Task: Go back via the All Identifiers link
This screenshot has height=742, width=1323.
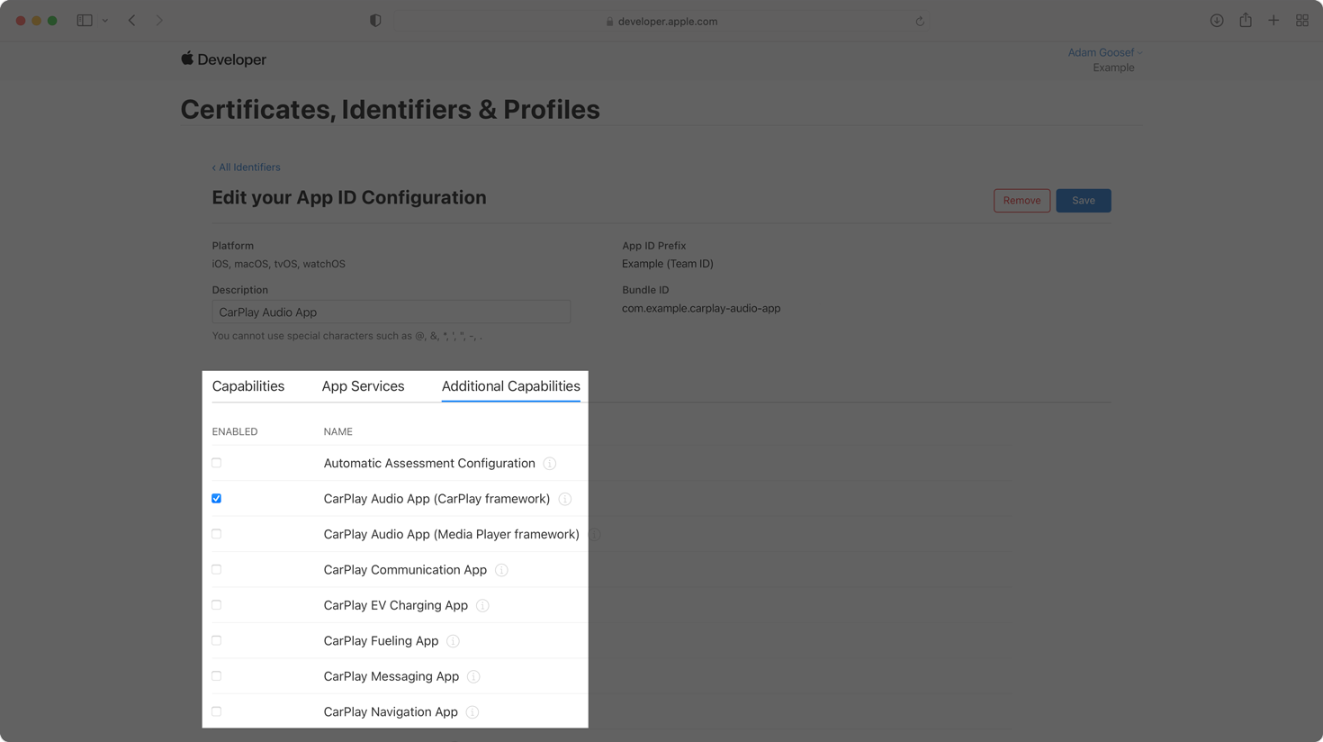Action: pos(246,167)
